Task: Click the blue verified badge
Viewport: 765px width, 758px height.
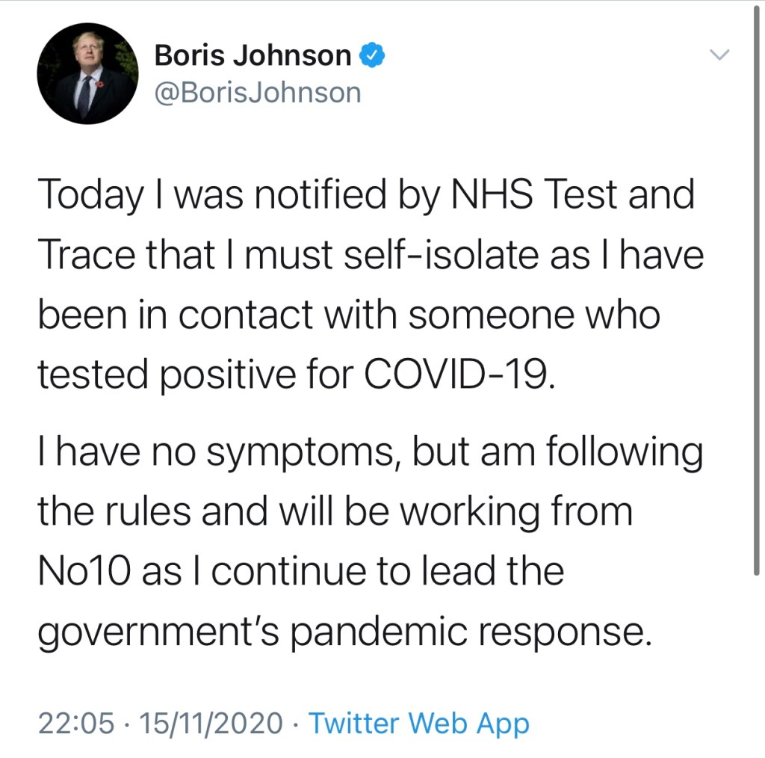Action: 373,55
